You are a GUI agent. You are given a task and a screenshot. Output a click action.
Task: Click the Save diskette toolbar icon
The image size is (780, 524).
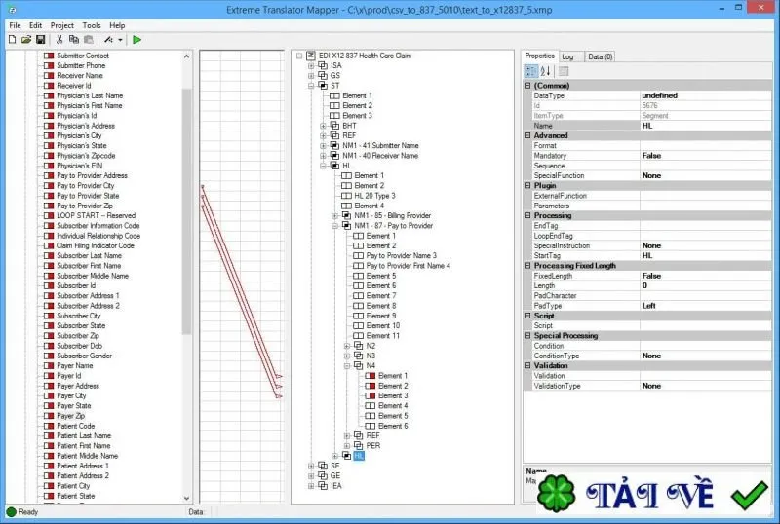click(x=41, y=40)
